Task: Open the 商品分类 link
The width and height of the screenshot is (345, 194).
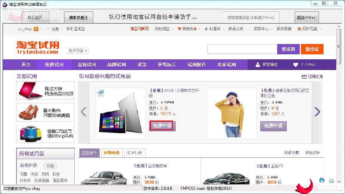Action: (x=236, y=29)
